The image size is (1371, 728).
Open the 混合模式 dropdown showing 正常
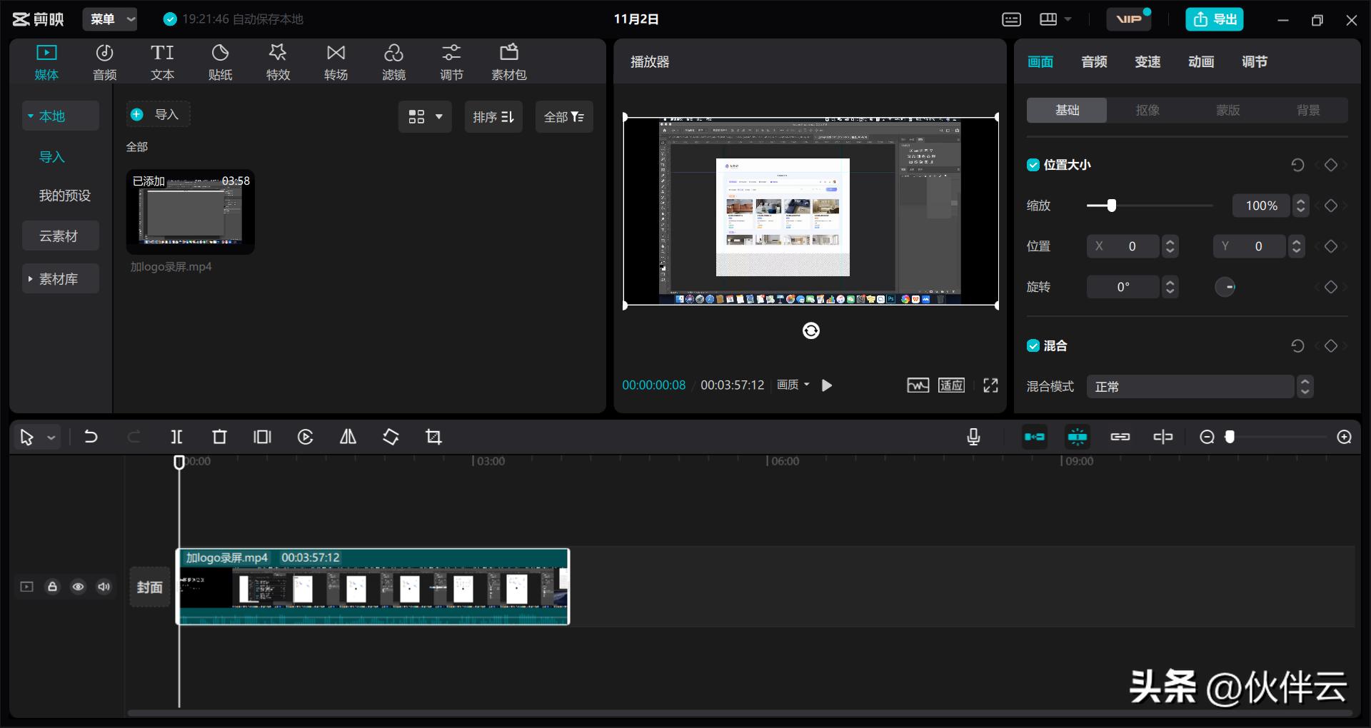[1190, 387]
